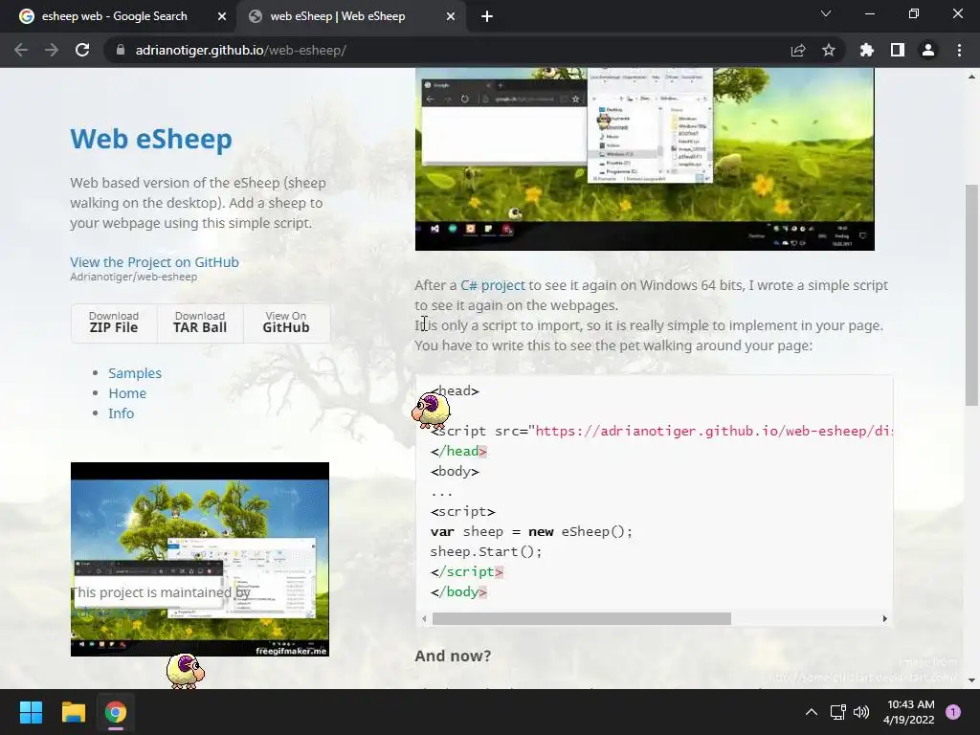
Task: Switch to web eSheep | Web eSheep tab
Action: tap(338, 16)
